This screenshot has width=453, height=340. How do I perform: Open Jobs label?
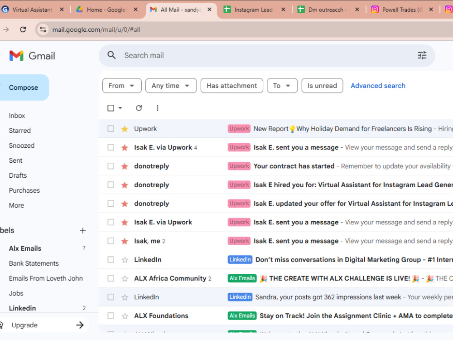pyautogui.click(x=16, y=293)
